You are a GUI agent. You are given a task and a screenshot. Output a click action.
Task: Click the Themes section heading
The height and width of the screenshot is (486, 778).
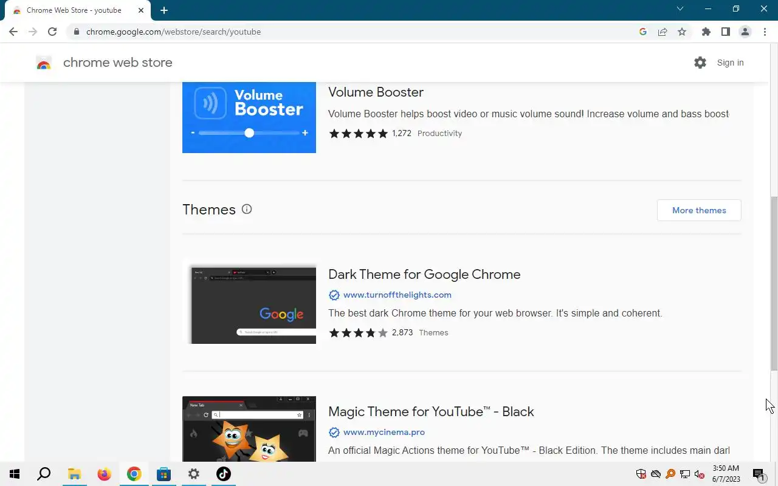point(209,209)
